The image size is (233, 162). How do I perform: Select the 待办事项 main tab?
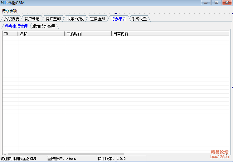[119, 19]
